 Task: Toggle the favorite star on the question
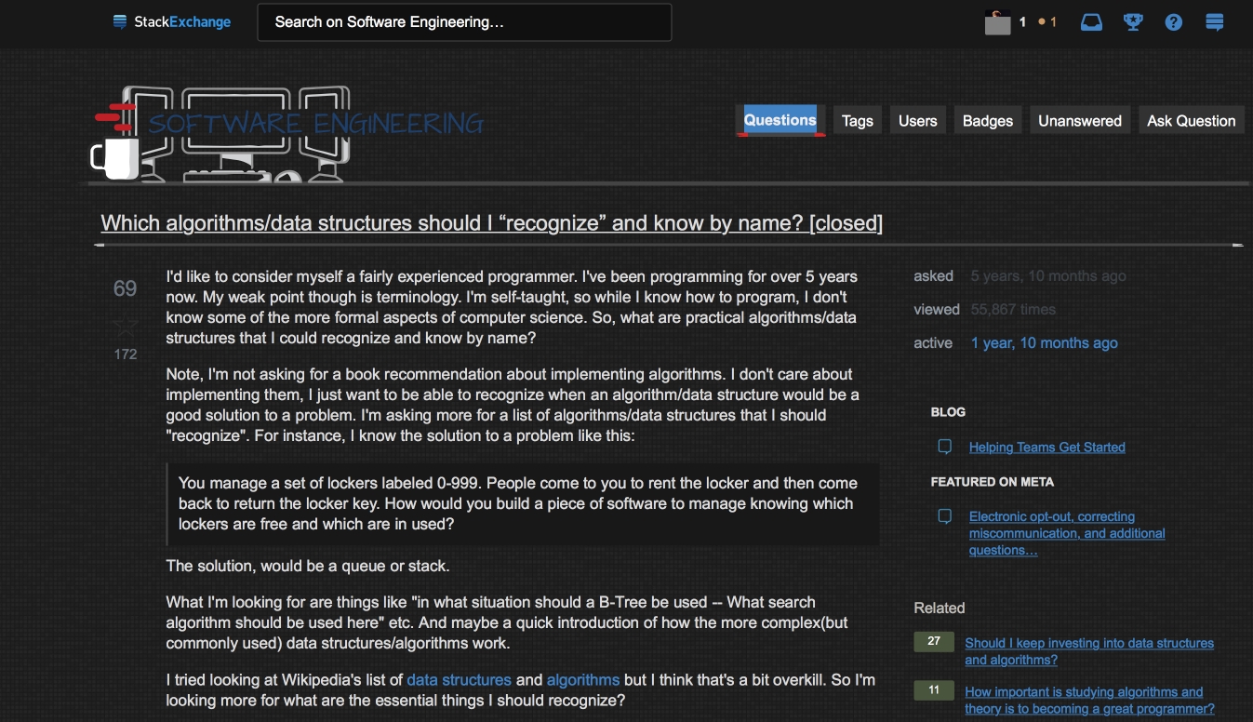tap(125, 326)
